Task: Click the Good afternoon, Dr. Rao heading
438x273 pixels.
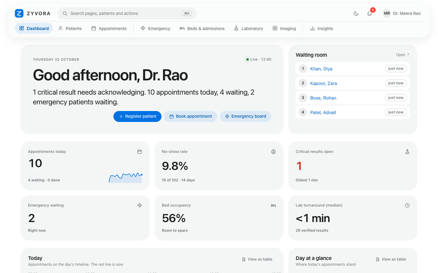Action: (110, 75)
